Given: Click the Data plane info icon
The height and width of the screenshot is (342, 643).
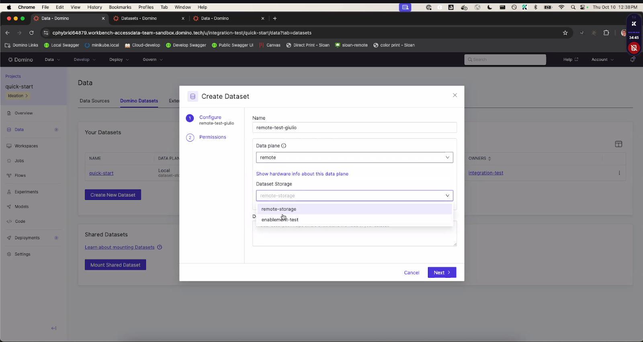Looking at the screenshot, I should [x=284, y=146].
